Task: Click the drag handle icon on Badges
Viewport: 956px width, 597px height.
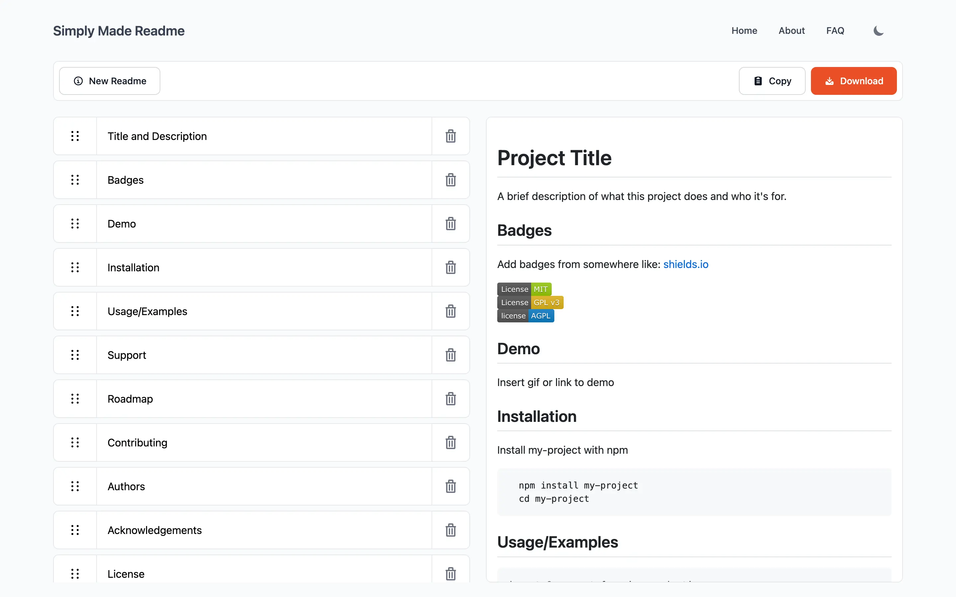Action: [75, 179]
